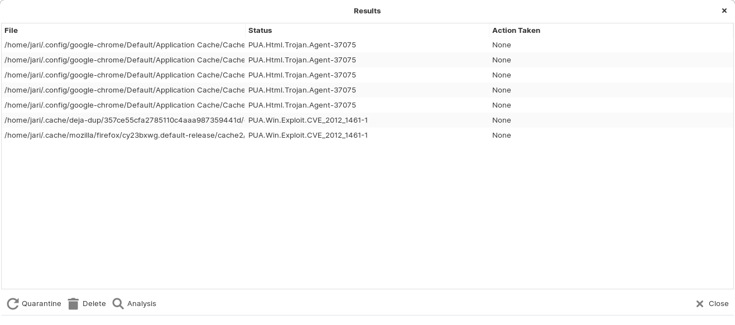Sort results by the Status column header
Screen dimensions: 735x325
pyautogui.click(x=260, y=31)
